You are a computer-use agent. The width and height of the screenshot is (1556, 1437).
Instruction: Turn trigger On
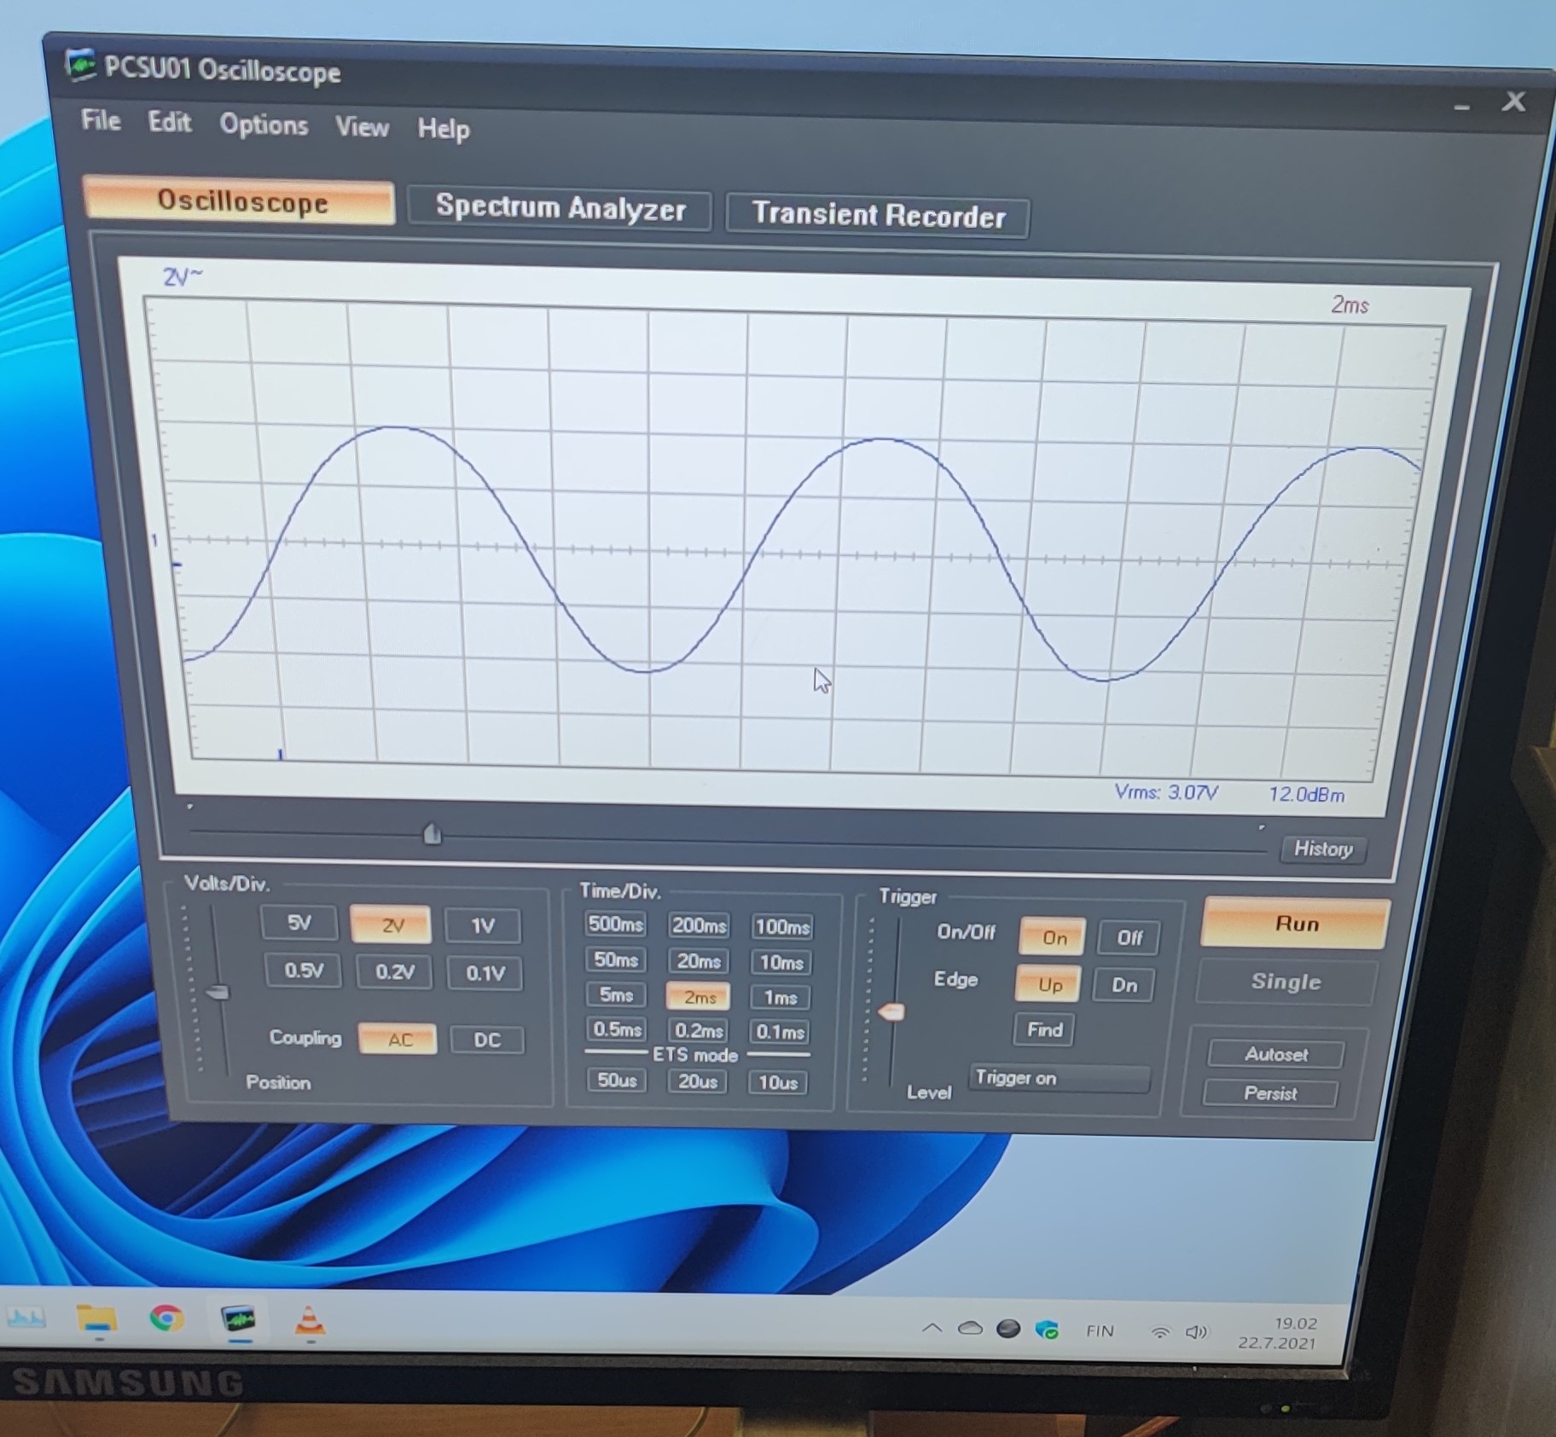(x=1054, y=938)
